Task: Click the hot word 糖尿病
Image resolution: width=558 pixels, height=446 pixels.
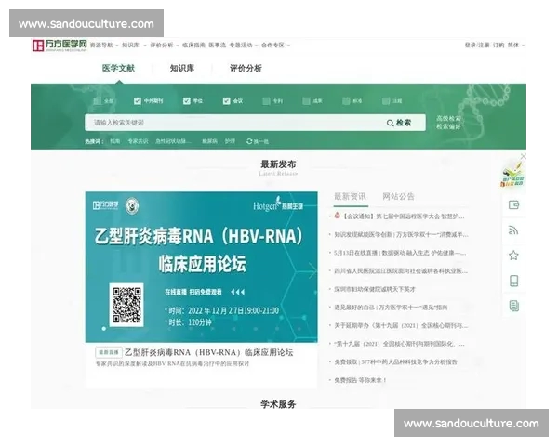Action: point(209,141)
